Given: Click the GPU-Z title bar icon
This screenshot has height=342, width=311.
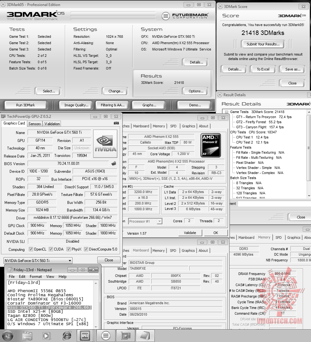Looking at the screenshot, I should coord(3,116).
